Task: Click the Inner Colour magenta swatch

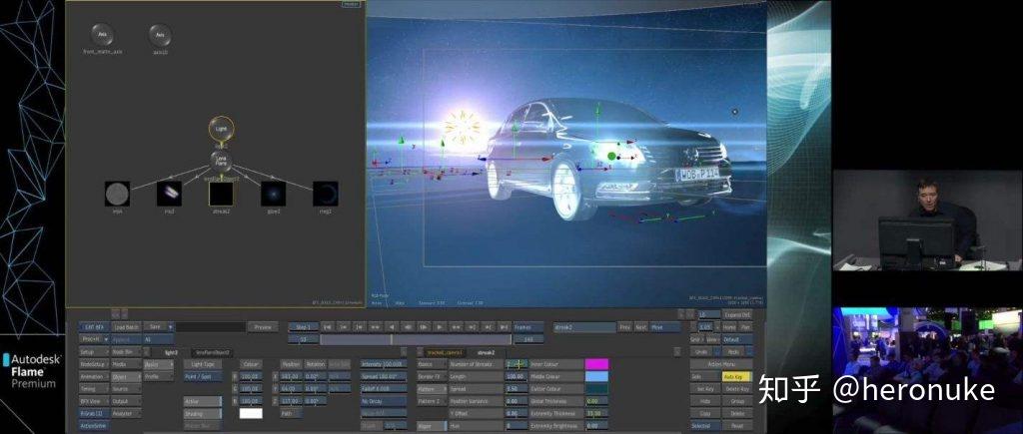Action: (597, 364)
